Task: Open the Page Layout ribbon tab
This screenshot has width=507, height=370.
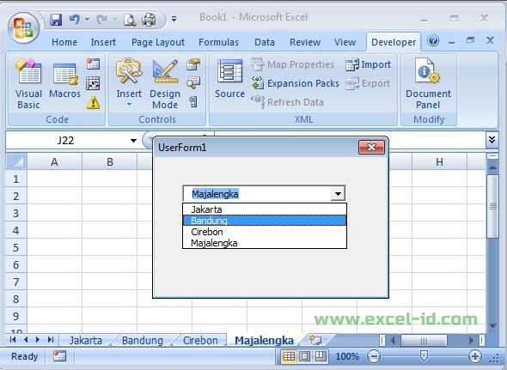Action: [158, 42]
